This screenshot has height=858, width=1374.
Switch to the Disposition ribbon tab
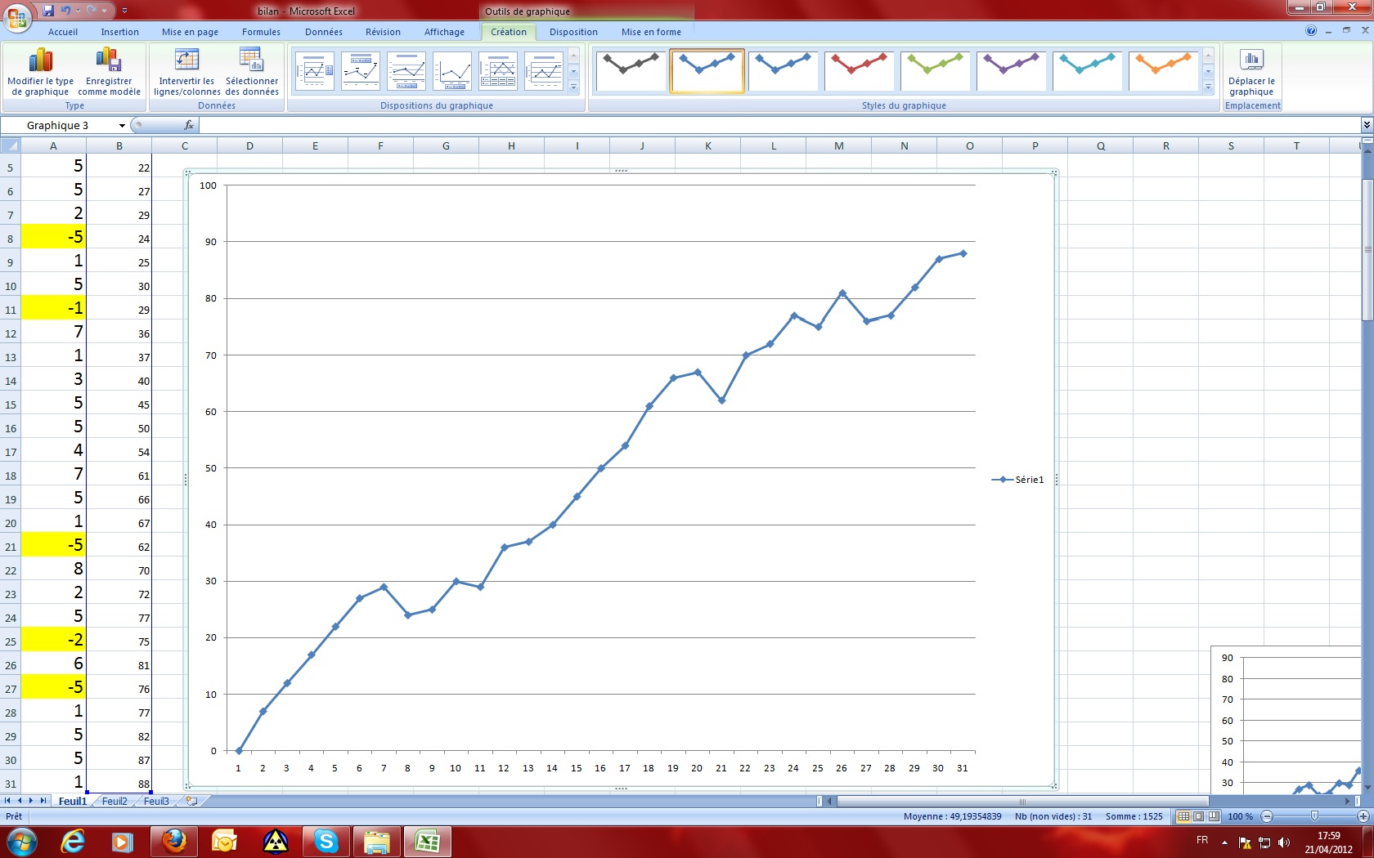point(572,32)
